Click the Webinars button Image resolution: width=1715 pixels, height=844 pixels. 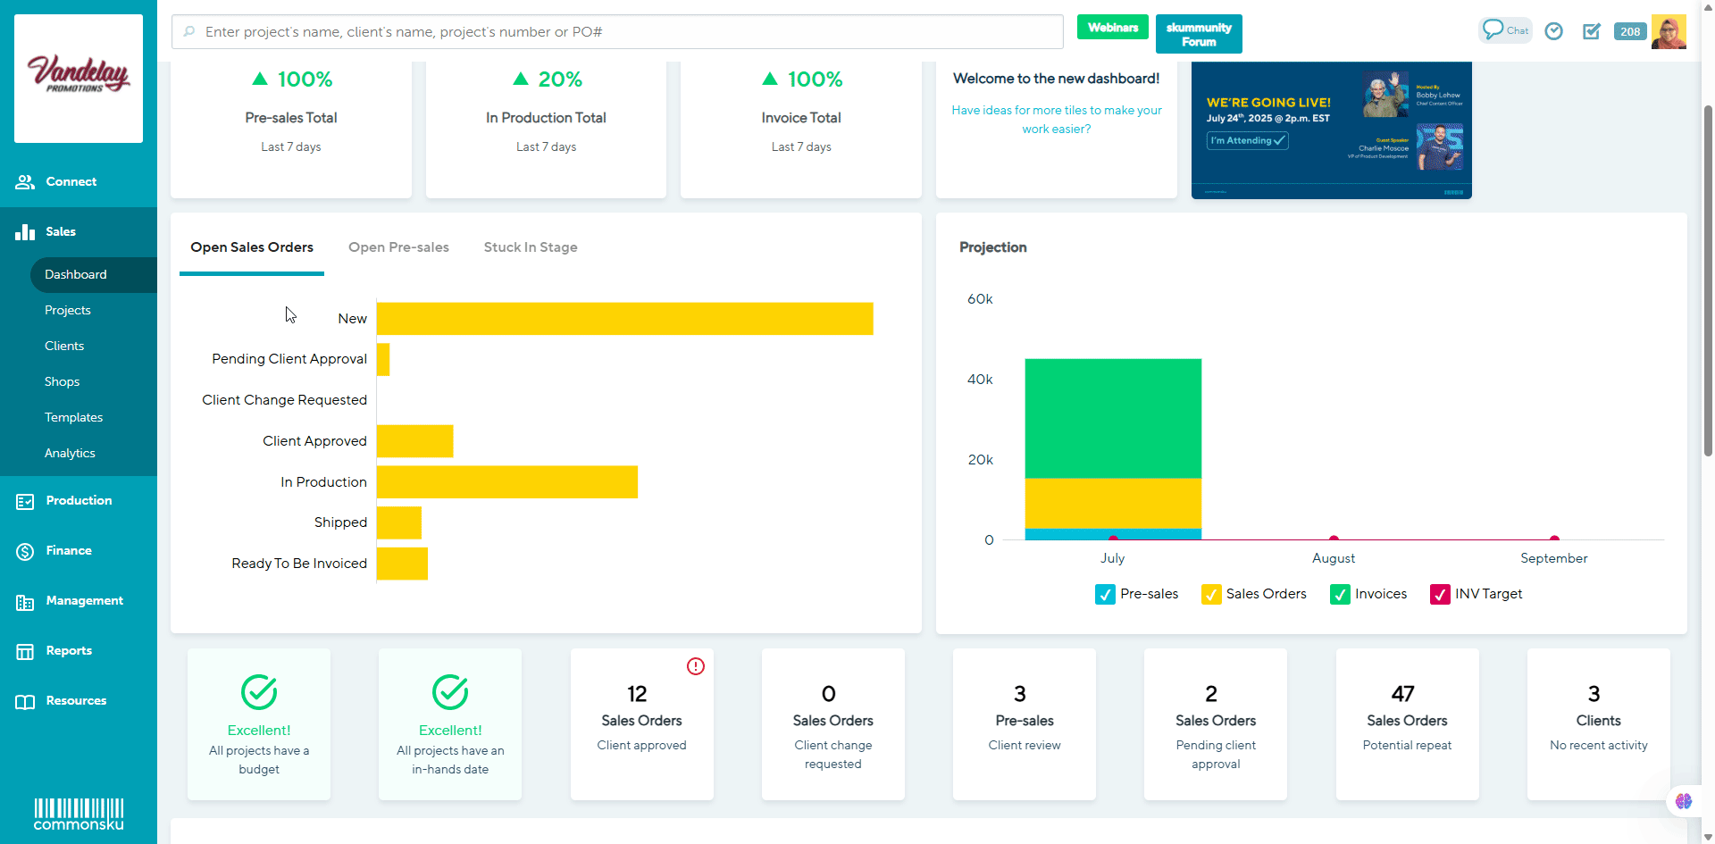(x=1112, y=28)
